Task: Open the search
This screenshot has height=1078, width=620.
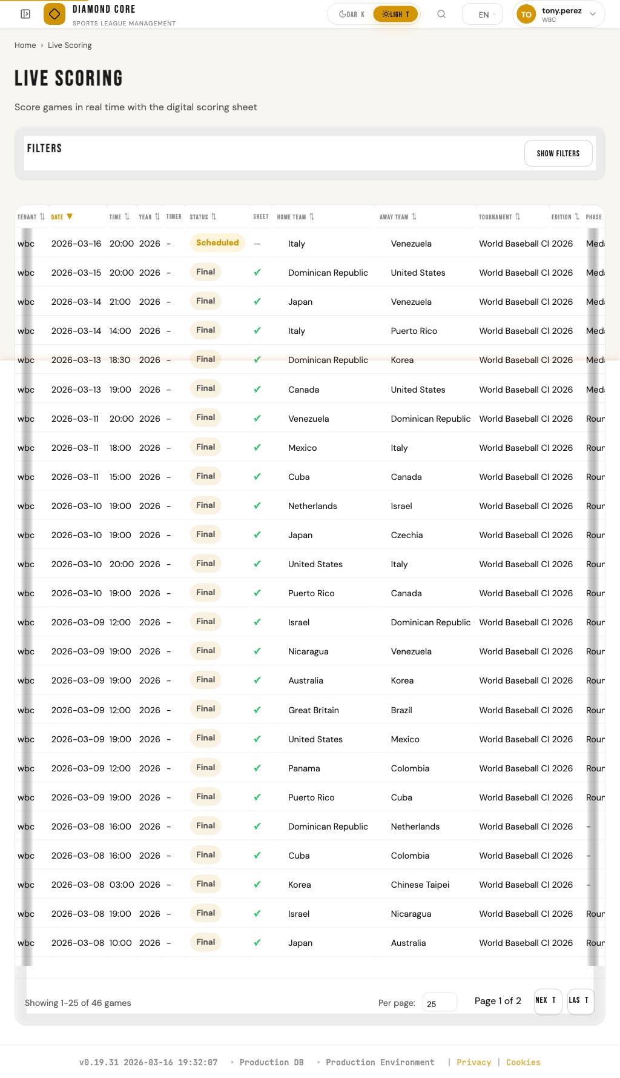Action: (x=441, y=13)
